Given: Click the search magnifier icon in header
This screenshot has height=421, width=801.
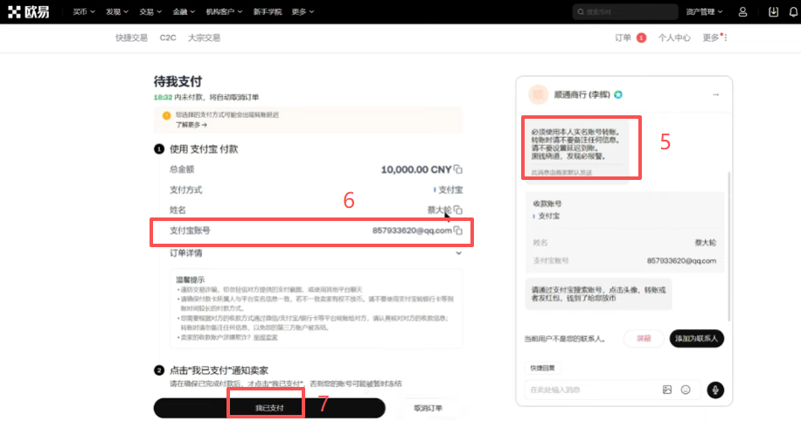Looking at the screenshot, I should 581,11.
